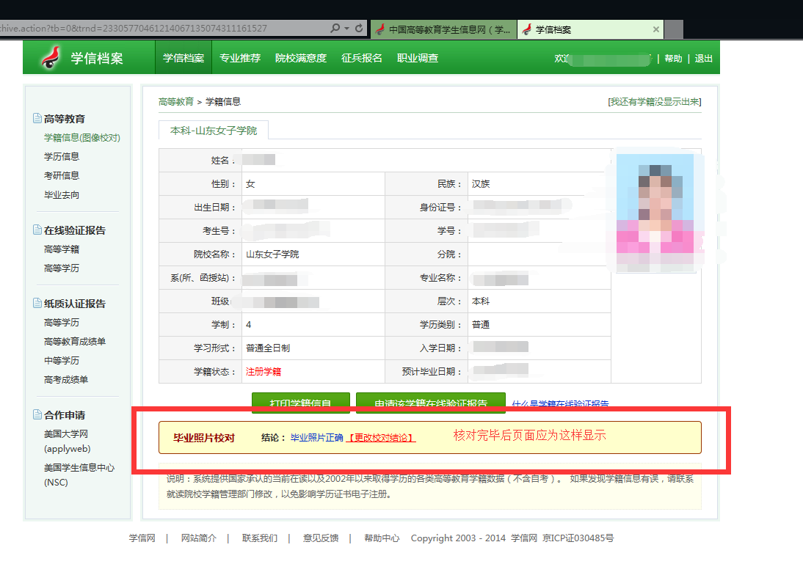Click the document icon beside 高等教育

pyautogui.click(x=37, y=118)
